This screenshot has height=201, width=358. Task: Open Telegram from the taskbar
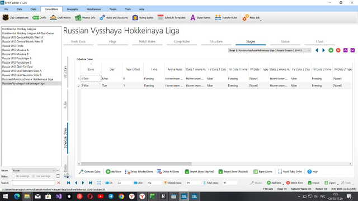tap(111, 197)
